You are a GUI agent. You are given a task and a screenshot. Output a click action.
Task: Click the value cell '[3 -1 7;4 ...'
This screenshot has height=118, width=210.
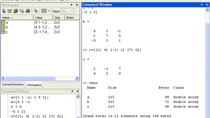tap(43, 32)
